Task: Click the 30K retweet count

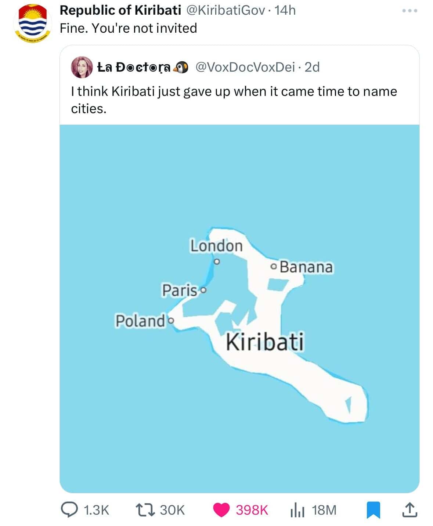Action: pos(172,510)
